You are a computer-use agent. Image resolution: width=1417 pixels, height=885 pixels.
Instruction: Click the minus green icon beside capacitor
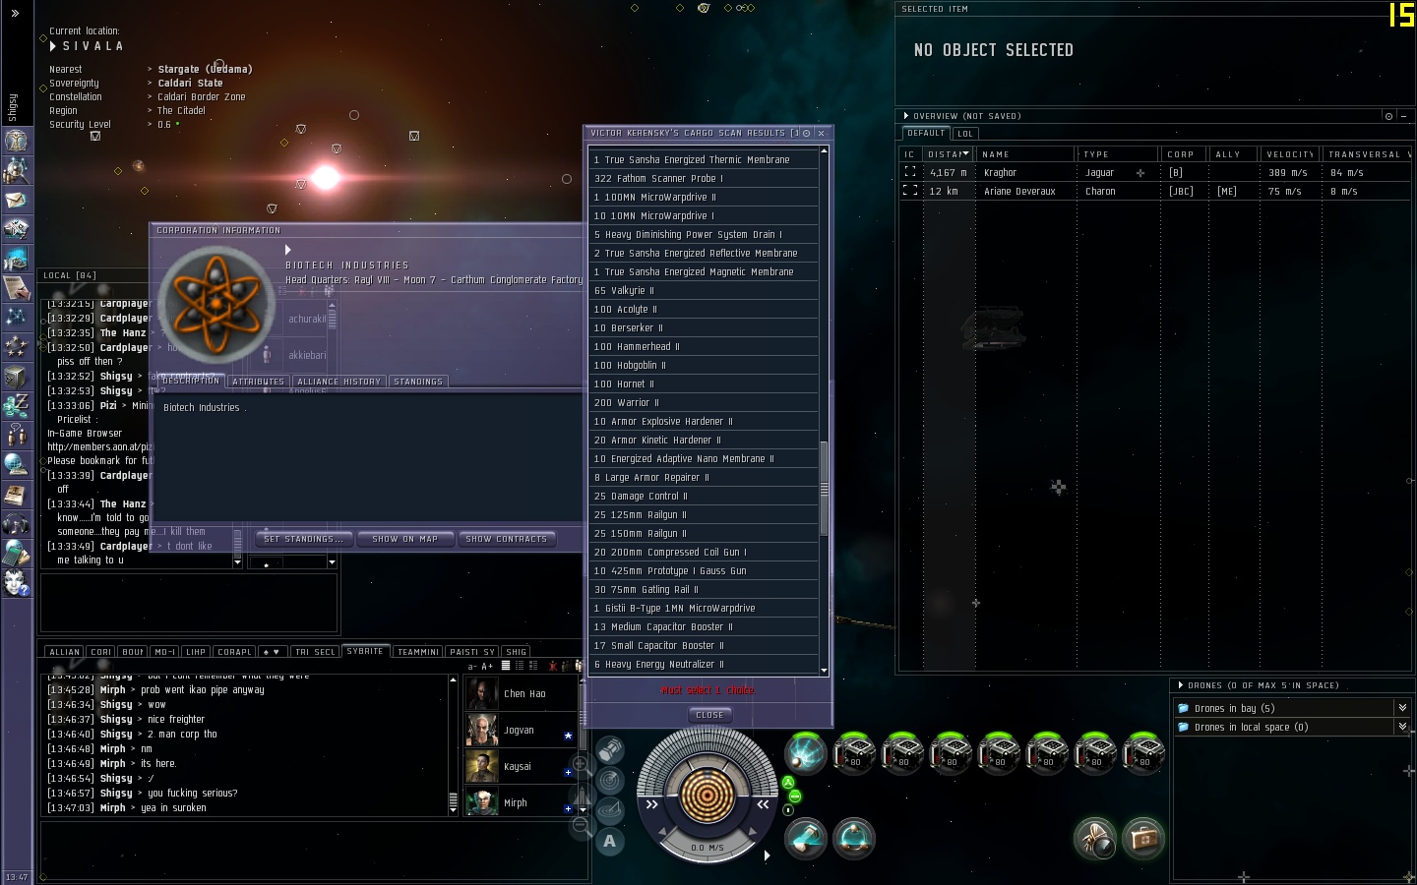pyautogui.click(x=795, y=796)
